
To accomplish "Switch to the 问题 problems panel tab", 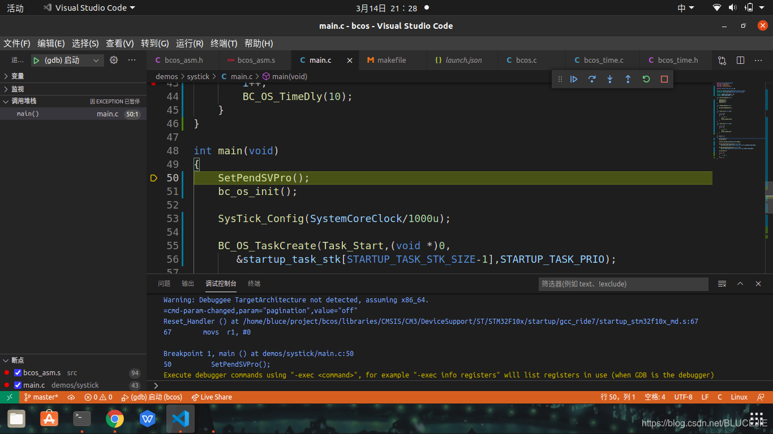I will point(164,284).
